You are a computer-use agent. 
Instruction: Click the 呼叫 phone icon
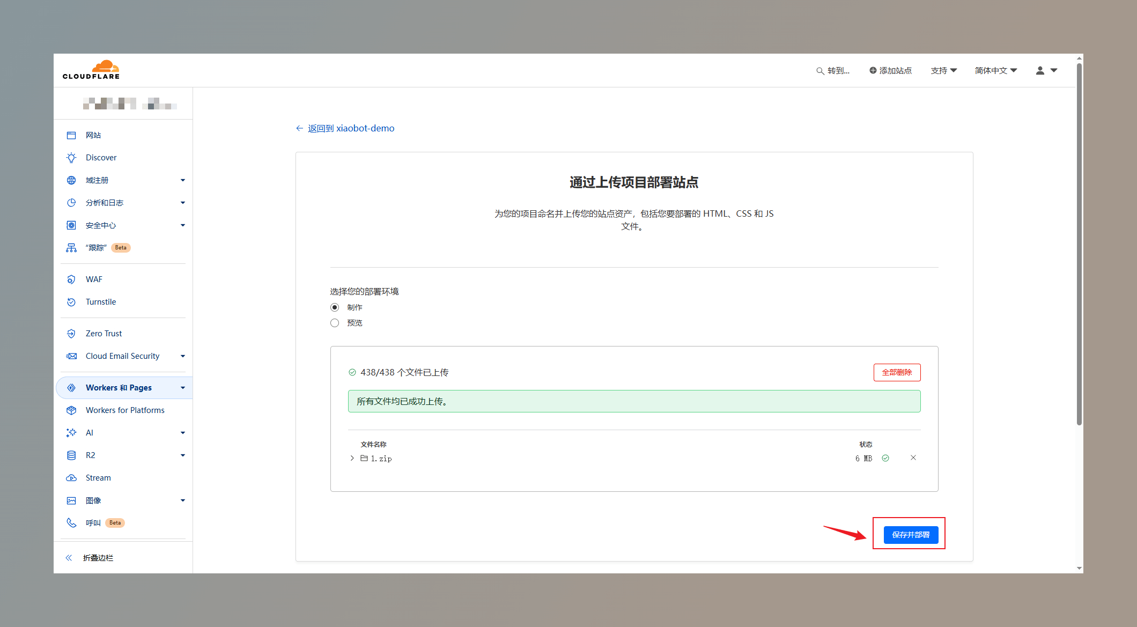pos(71,522)
